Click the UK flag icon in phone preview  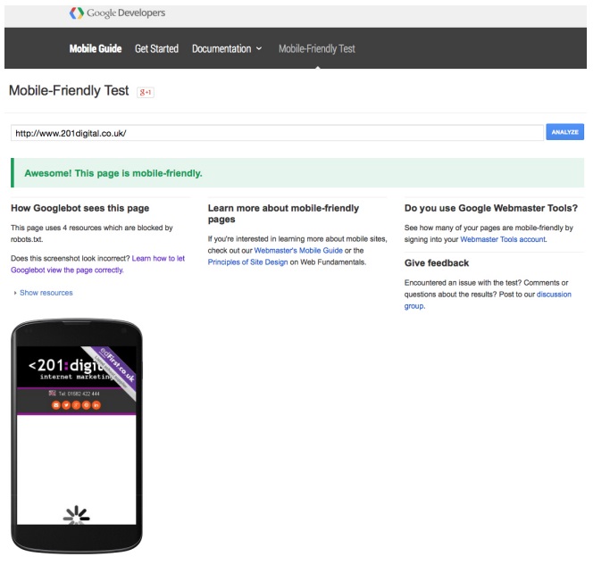tap(52, 393)
